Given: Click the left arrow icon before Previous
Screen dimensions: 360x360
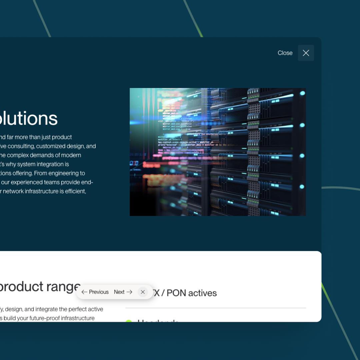Looking at the screenshot, I should tap(84, 292).
